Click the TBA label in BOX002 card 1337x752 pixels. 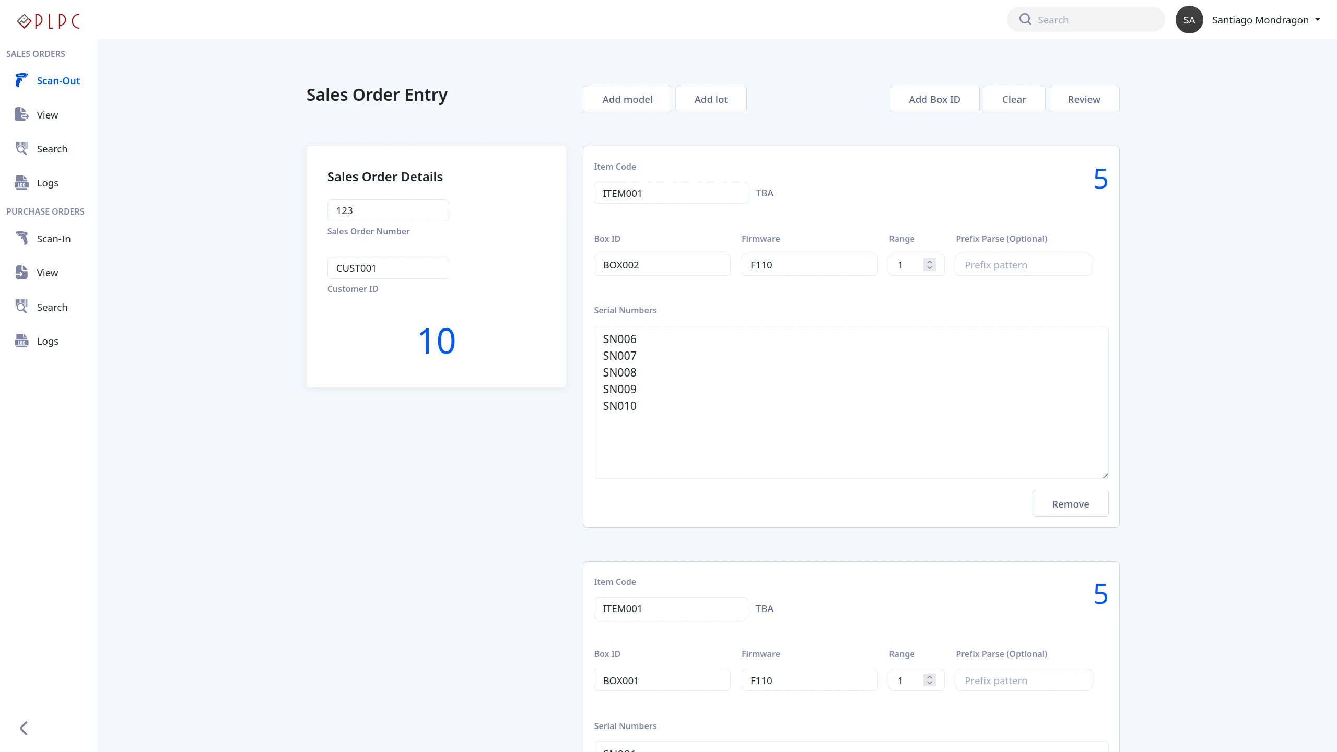[765, 193]
